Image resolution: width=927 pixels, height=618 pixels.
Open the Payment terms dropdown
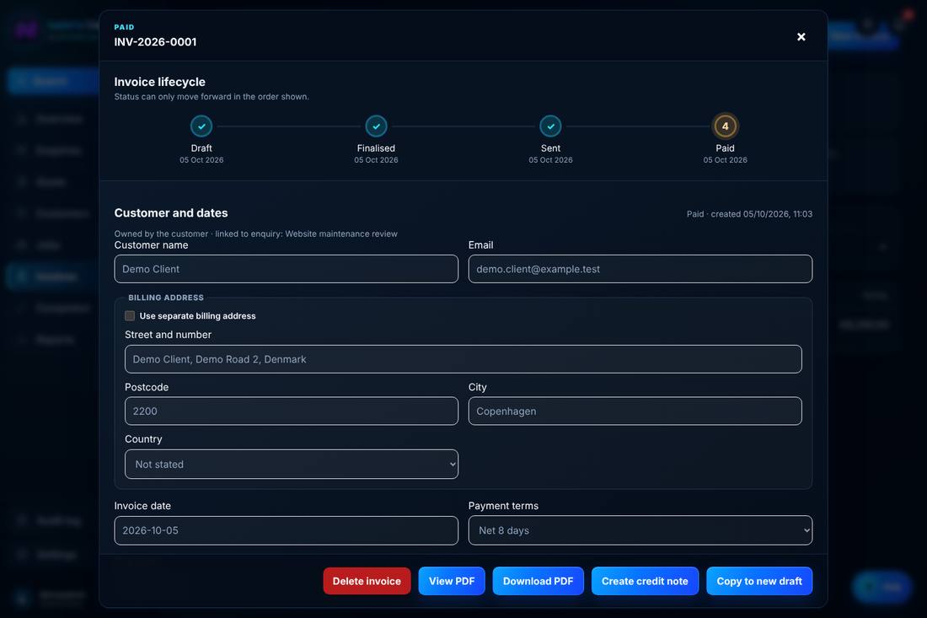(x=640, y=530)
